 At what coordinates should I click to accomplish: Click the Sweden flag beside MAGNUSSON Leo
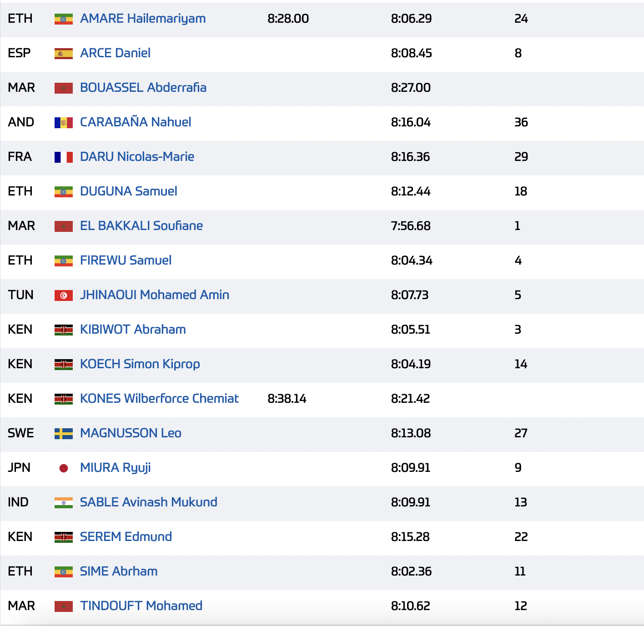pyautogui.click(x=63, y=434)
